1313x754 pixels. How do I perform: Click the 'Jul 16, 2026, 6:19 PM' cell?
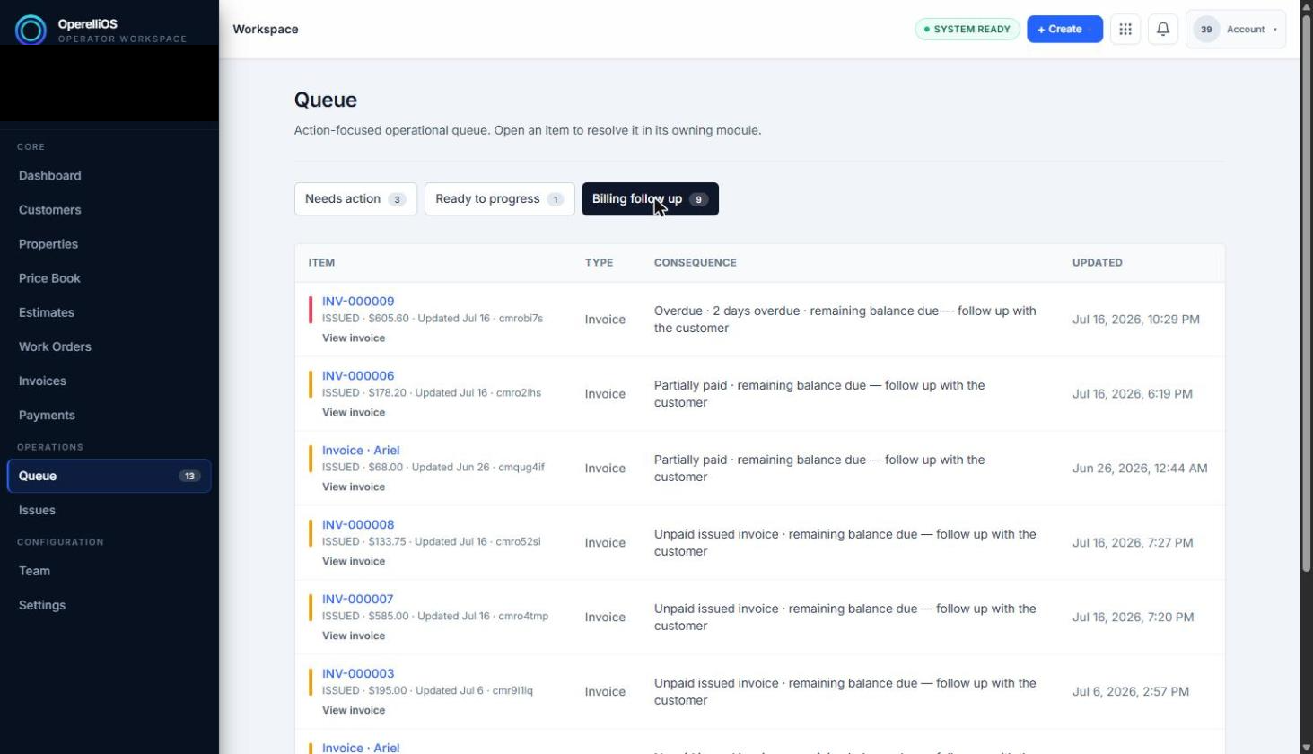tap(1132, 394)
